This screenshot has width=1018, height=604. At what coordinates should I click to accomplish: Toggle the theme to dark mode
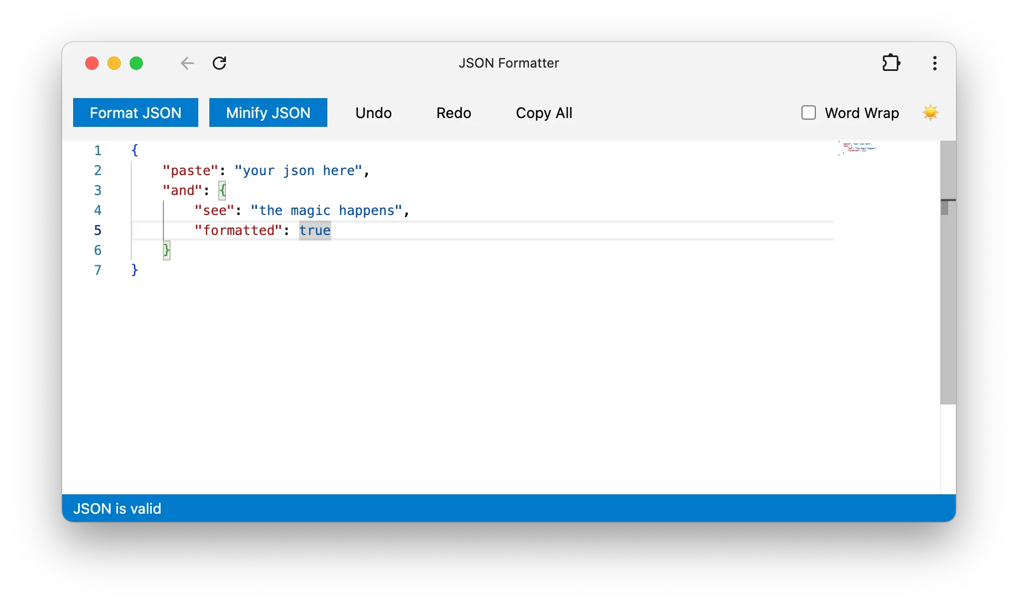click(x=930, y=112)
